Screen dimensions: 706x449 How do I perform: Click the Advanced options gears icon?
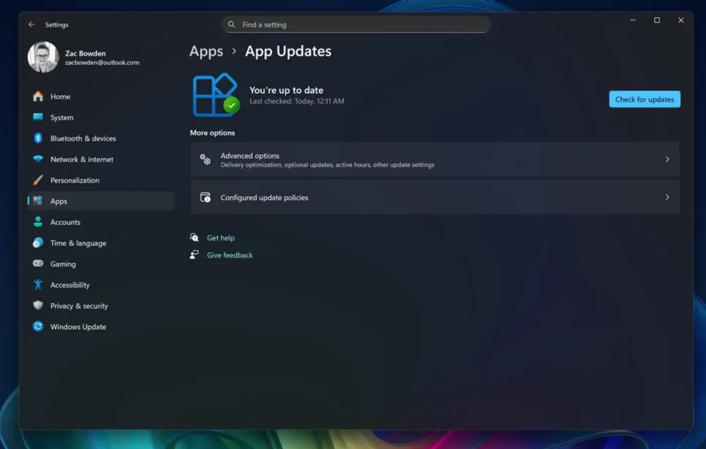coord(205,159)
